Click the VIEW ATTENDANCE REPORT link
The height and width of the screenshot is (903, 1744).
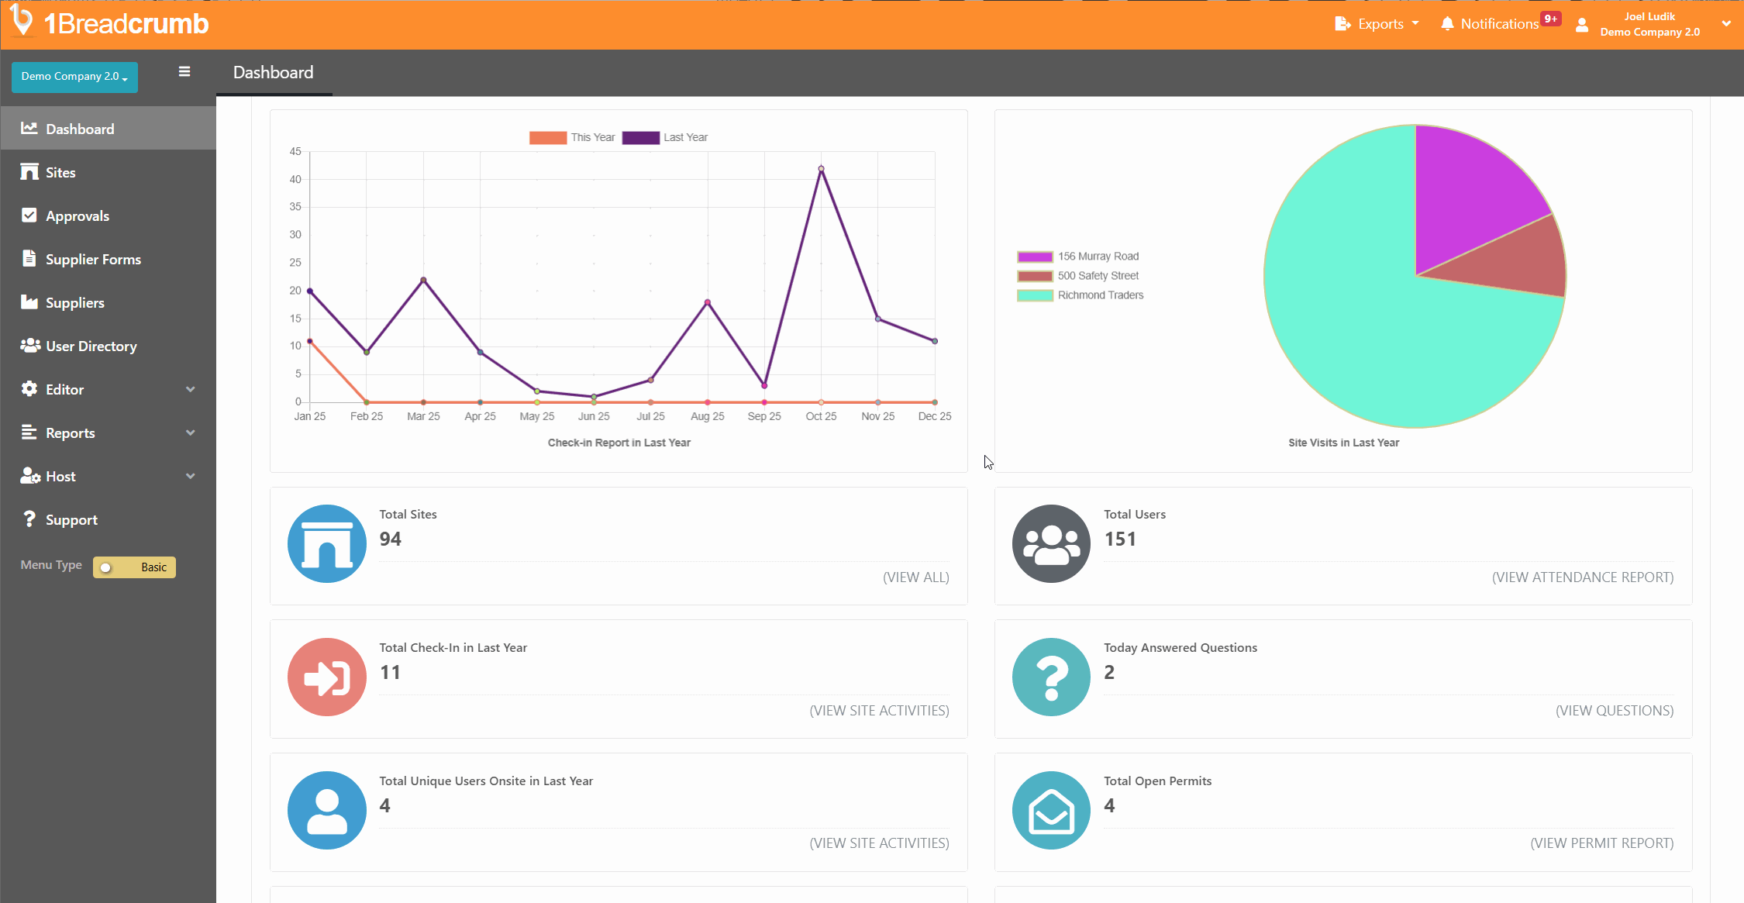pyautogui.click(x=1582, y=577)
